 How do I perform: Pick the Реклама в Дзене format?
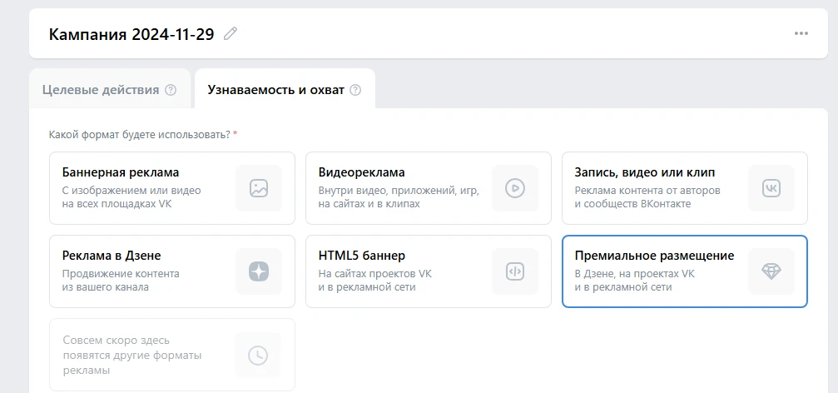pos(172,271)
